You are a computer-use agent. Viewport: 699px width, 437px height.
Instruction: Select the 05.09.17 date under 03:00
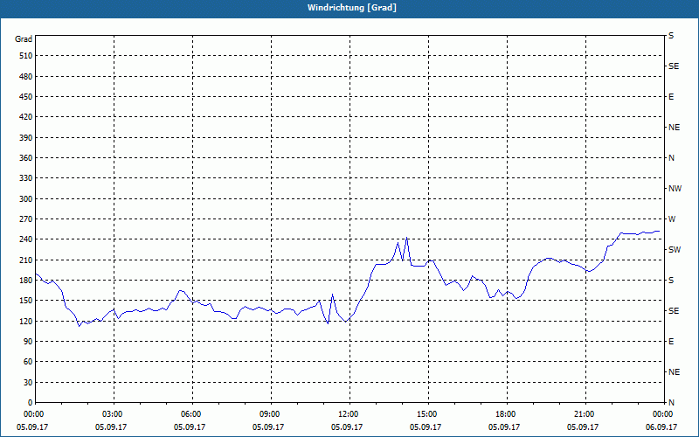click(111, 427)
